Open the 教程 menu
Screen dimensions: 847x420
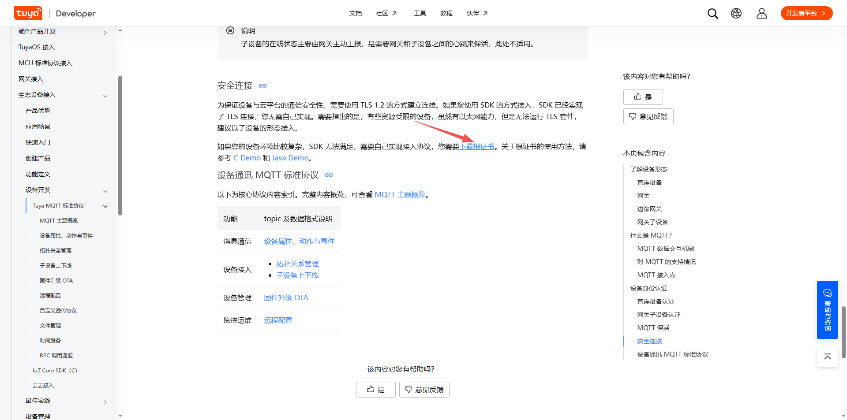click(x=446, y=13)
